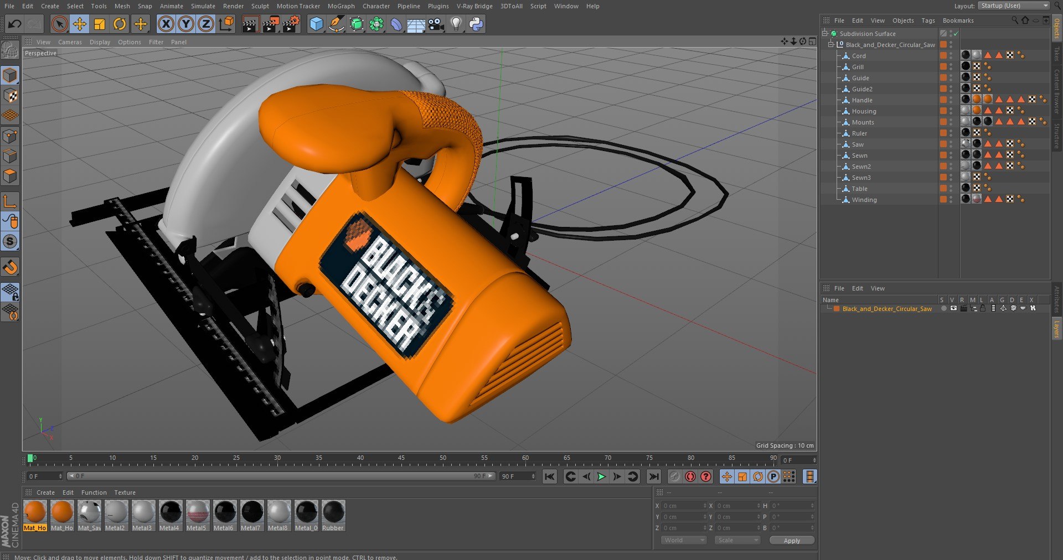The width and height of the screenshot is (1063, 560).
Task: Select the Mat_Sav material thumbnail
Action: pos(89,516)
